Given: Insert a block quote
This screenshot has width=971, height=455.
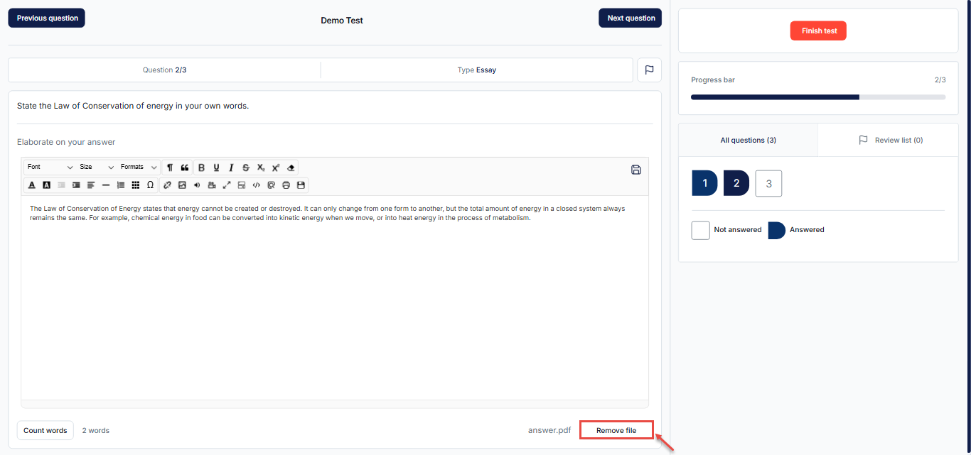Looking at the screenshot, I should [x=185, y=168].
